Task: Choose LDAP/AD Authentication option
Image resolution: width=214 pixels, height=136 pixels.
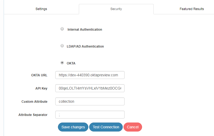Action: click(x=62, y=46)
